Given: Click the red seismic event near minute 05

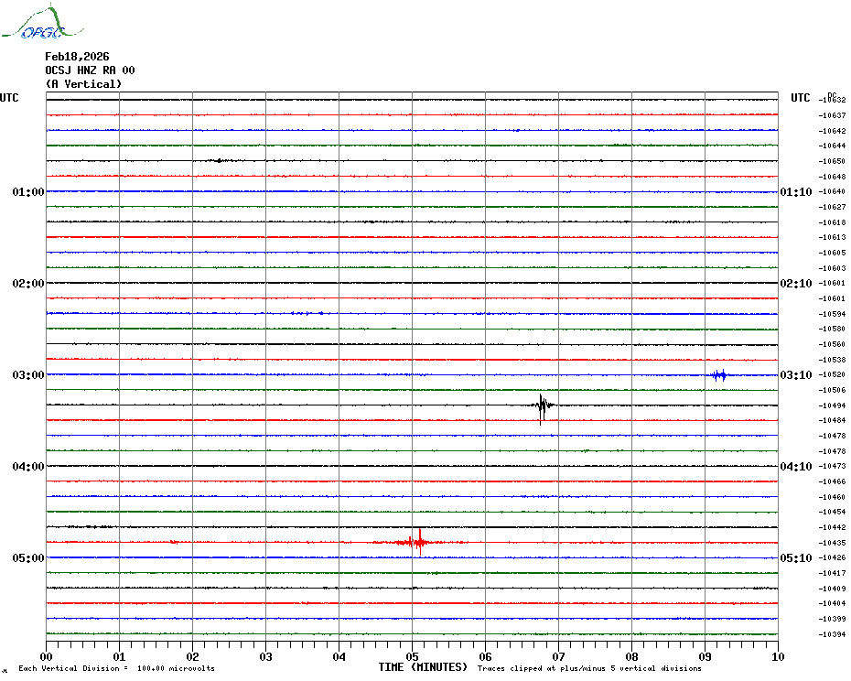Looking at the screenshot, I should coord(417,542).
